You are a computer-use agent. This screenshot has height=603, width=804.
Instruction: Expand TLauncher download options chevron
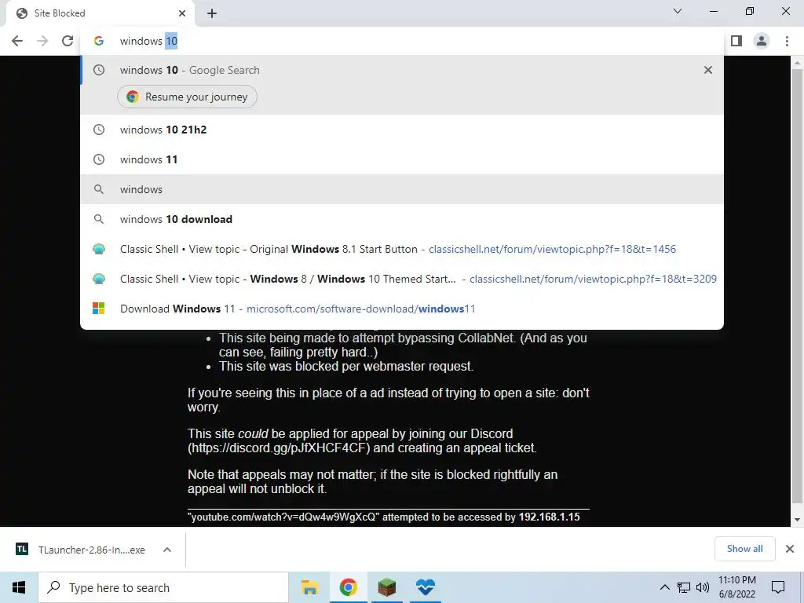coord(167,550)
